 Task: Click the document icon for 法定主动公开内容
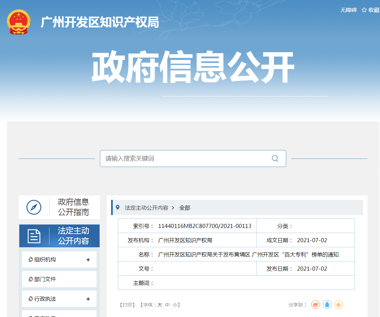(34, 236)
